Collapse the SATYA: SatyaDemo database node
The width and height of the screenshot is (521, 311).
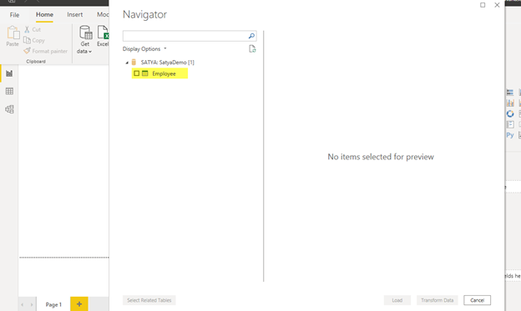tap(127, 63)
